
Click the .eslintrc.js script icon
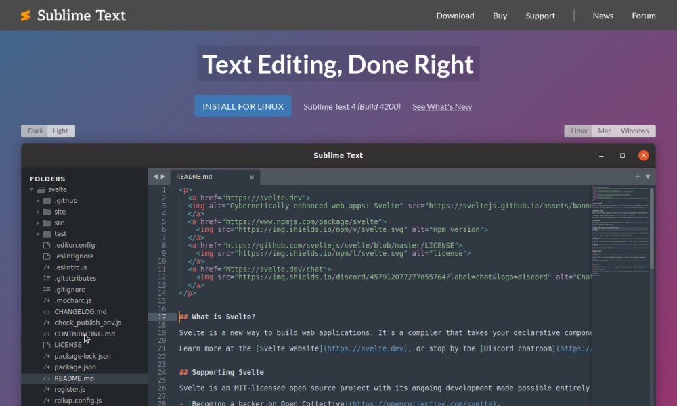[x=47, y=267]
